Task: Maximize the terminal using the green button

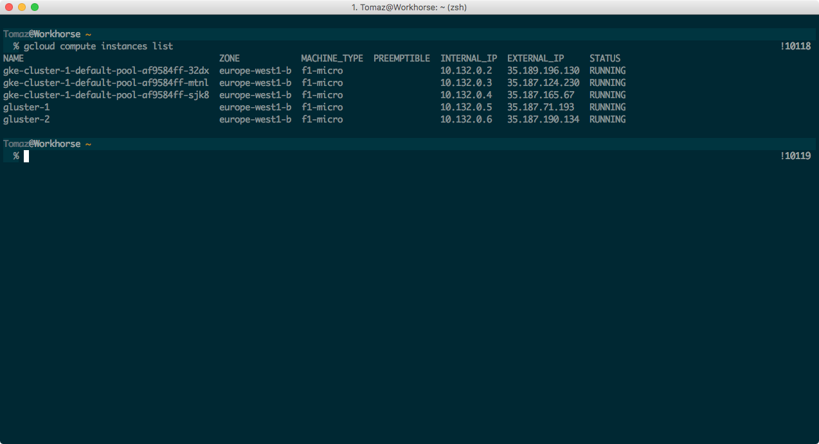Action: (35, 7)
